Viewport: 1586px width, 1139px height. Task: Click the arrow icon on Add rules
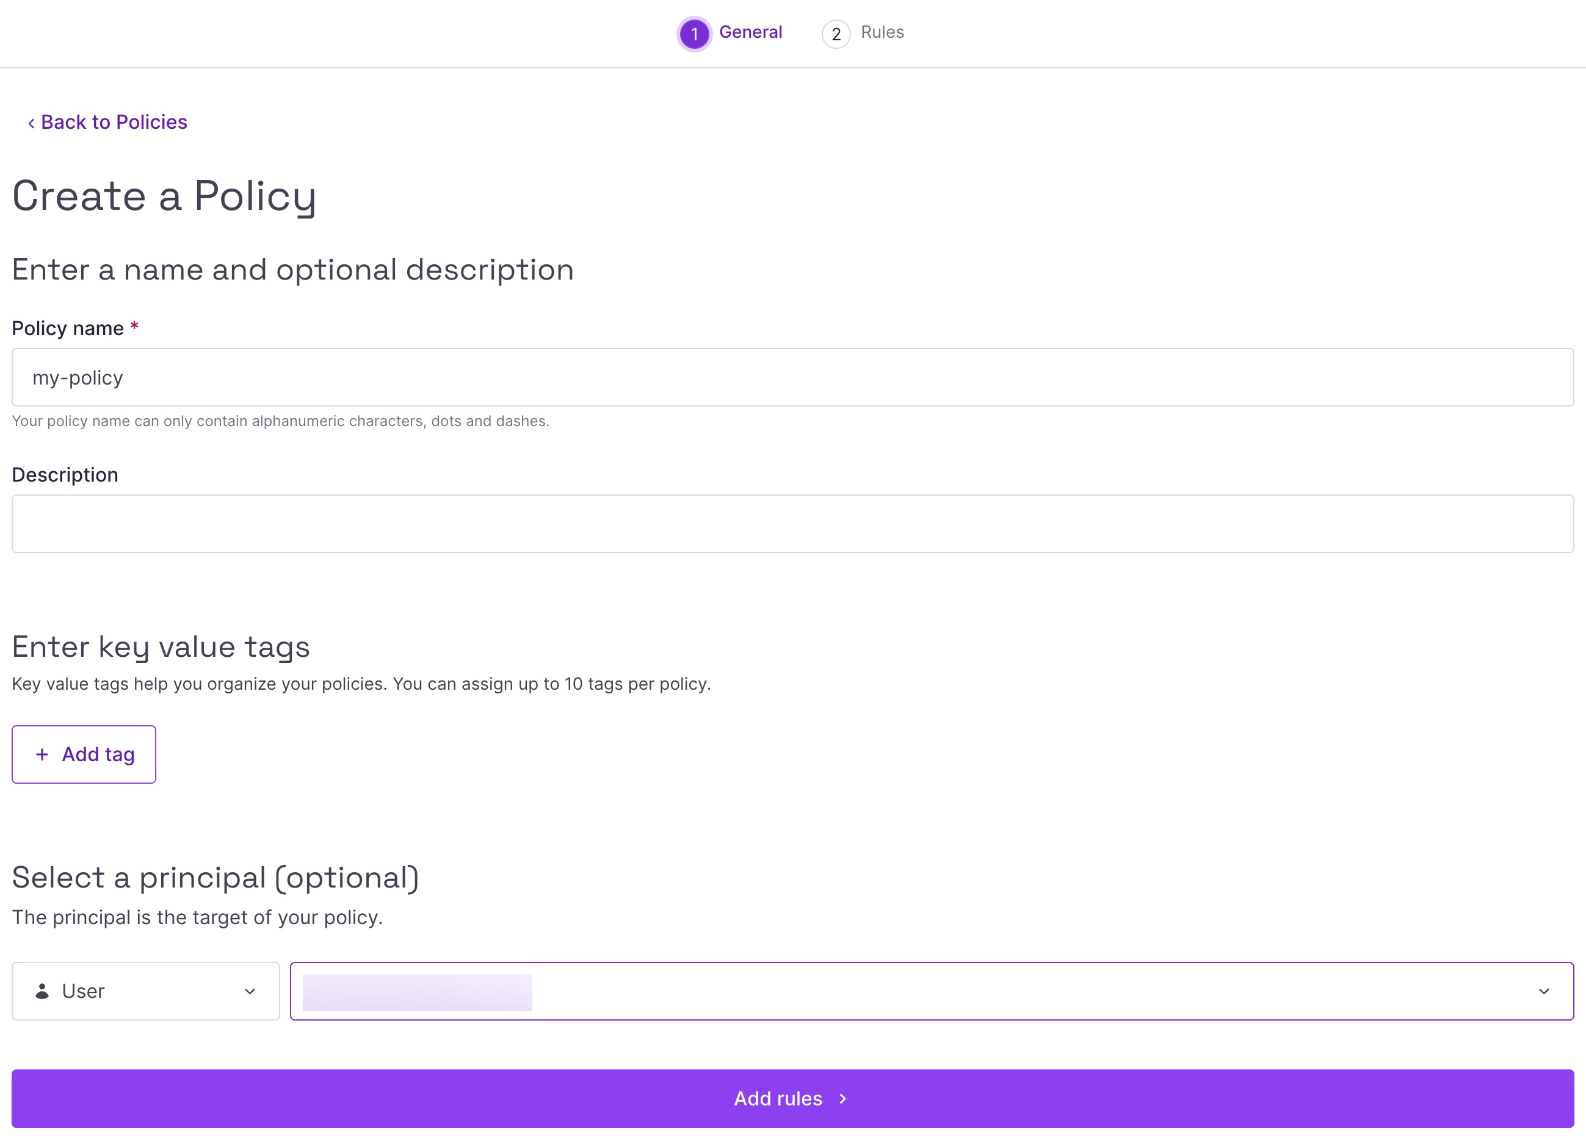pyautogui.click(x=842, y=1099)
